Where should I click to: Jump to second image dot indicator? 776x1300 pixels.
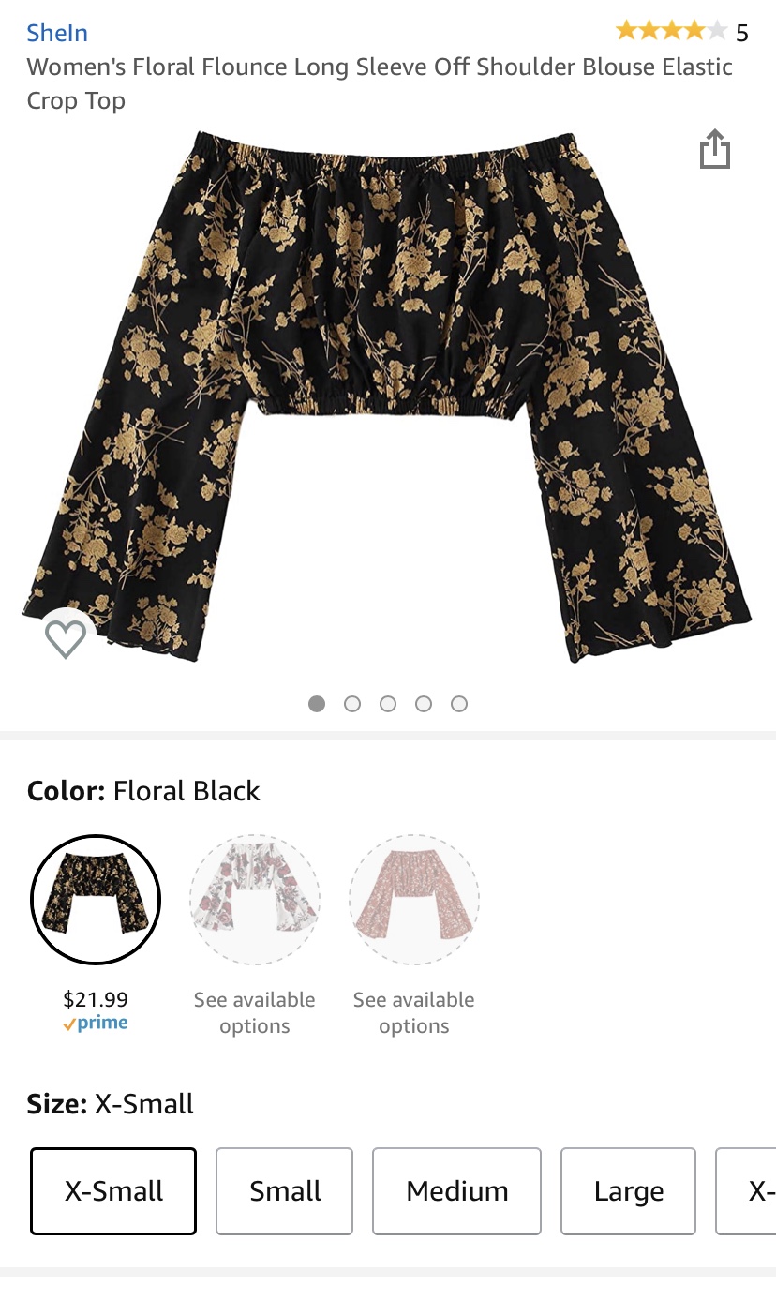tap(352, 704)
